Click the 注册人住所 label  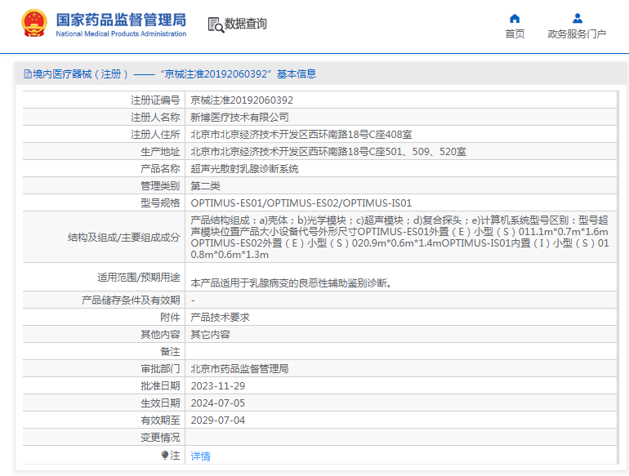coord(155,135)
